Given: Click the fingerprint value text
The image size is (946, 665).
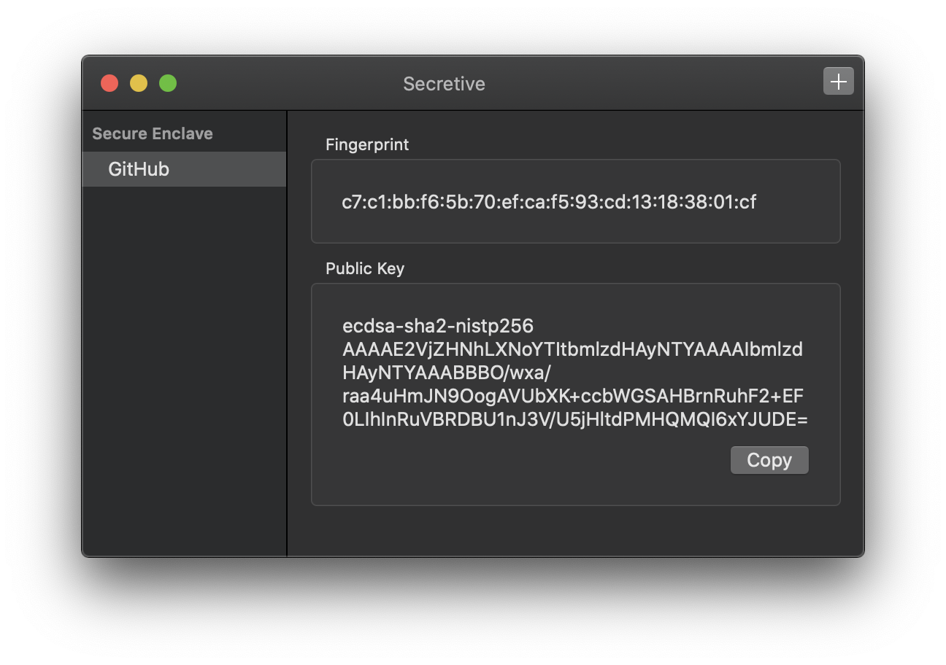Looking at the screenshot, I should [550, 202].
